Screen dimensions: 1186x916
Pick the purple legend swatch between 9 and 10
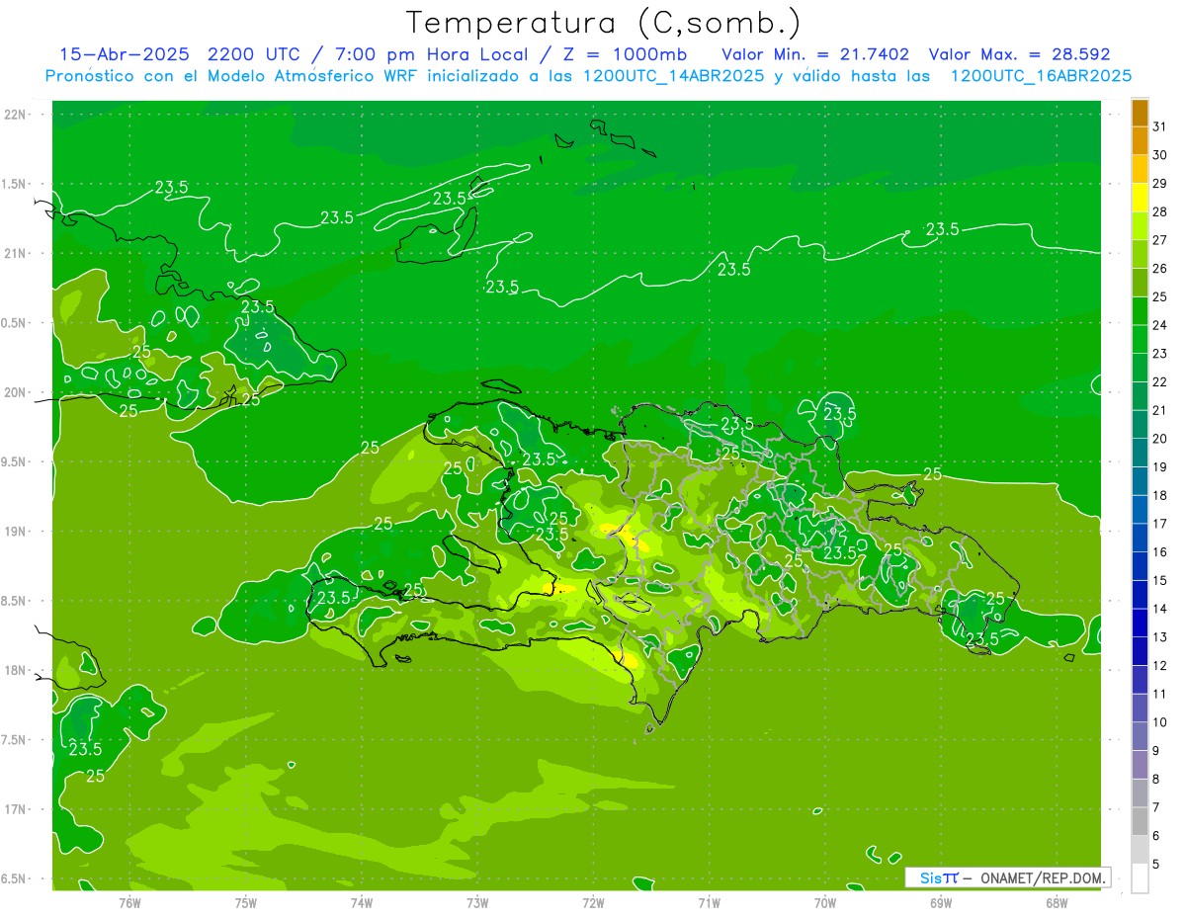[1140, 736]
